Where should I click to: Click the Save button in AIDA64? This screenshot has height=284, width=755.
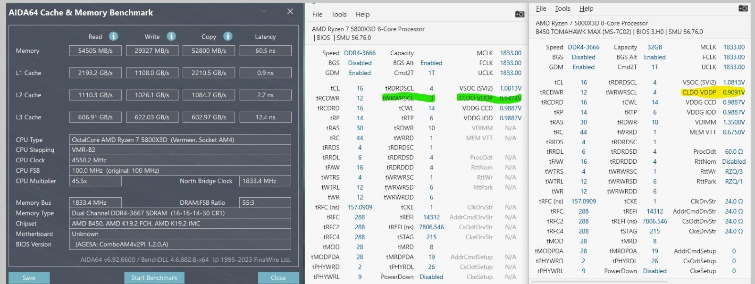[x=29, y=278]
